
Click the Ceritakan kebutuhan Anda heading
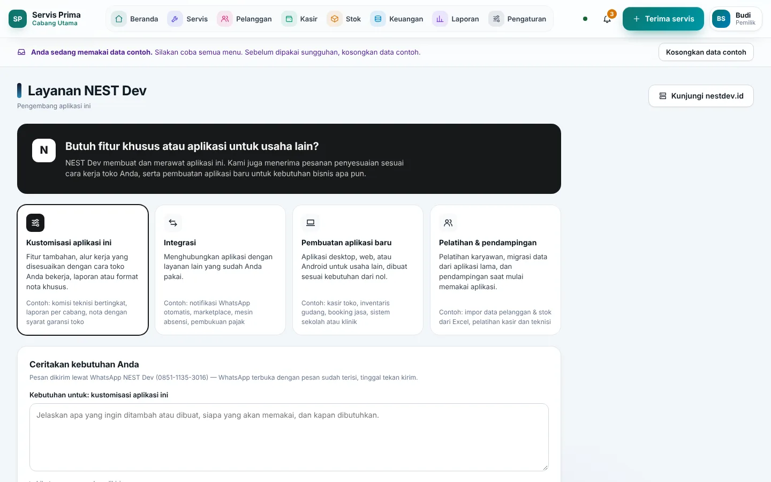tap(84, 364)
